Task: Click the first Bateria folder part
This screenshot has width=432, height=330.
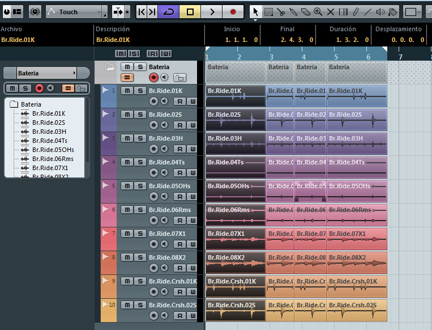Action: pos(236,72)
